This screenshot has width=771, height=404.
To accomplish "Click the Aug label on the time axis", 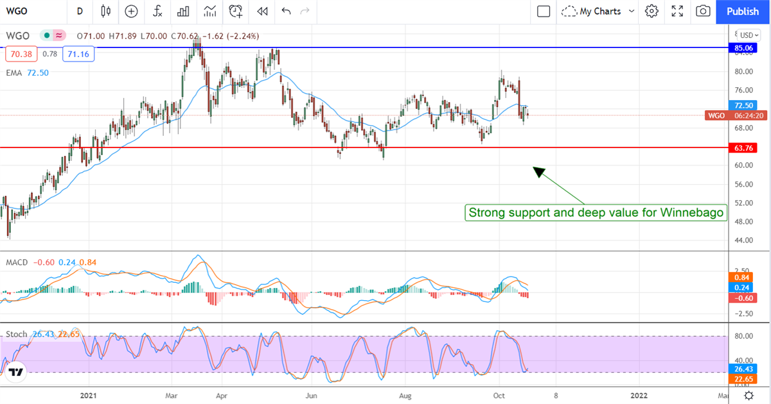I will (405, 396).
